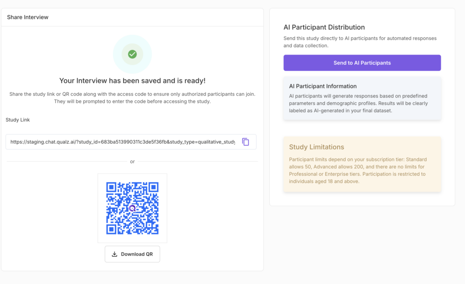Screen dimensions: 465x284
Task: Click the purple logo in the QR code center
Action: (132, 208)
